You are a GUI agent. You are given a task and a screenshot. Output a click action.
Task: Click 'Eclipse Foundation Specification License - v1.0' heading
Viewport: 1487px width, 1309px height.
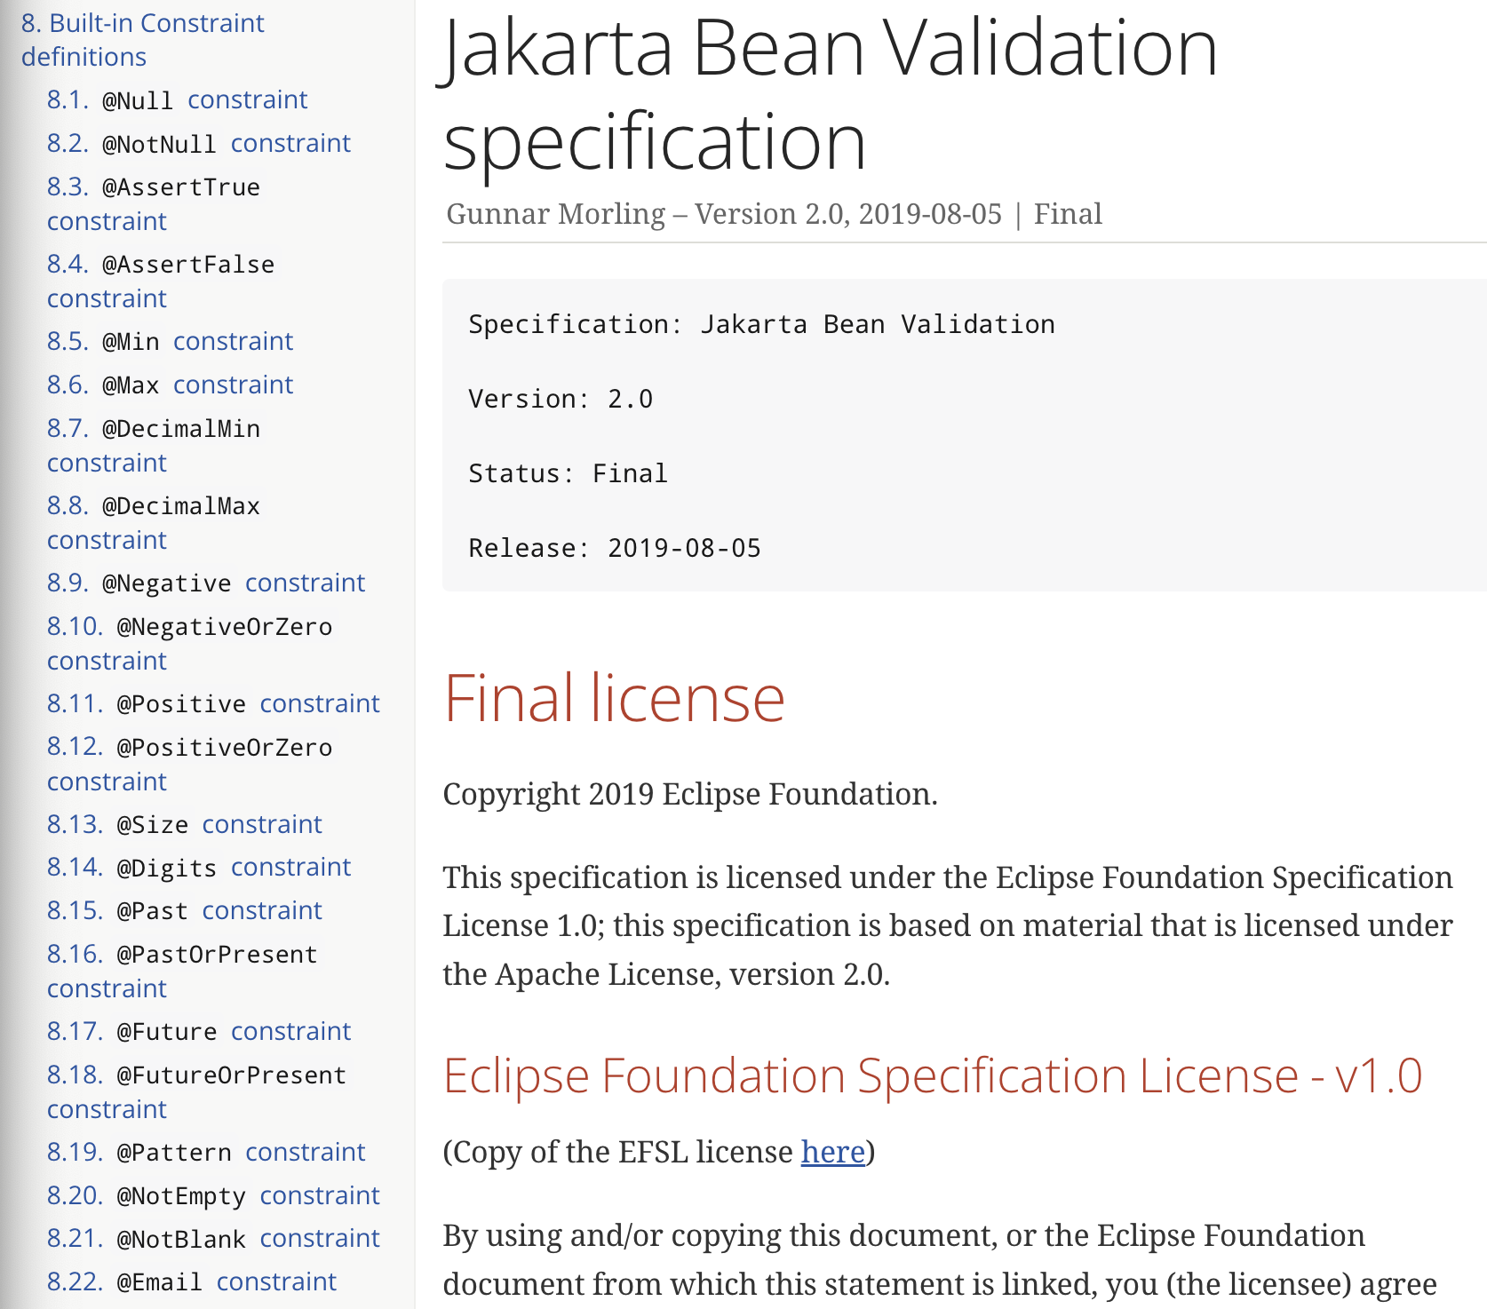(933, 1075)
